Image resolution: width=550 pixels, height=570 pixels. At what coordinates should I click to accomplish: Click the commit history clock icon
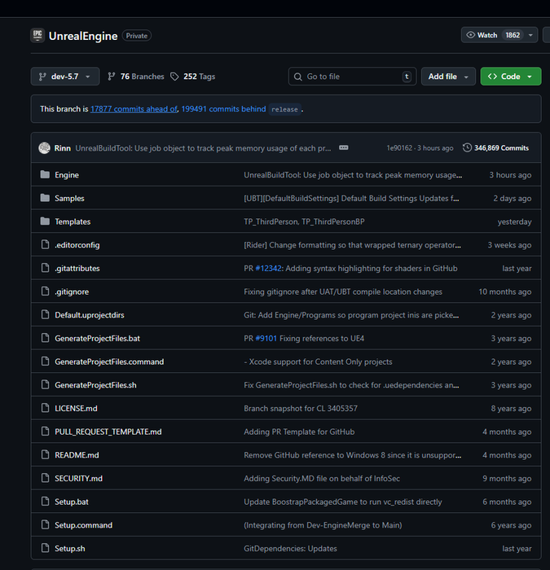click(467, 148)
